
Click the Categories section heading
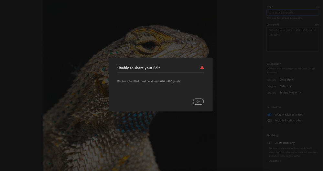274,64
